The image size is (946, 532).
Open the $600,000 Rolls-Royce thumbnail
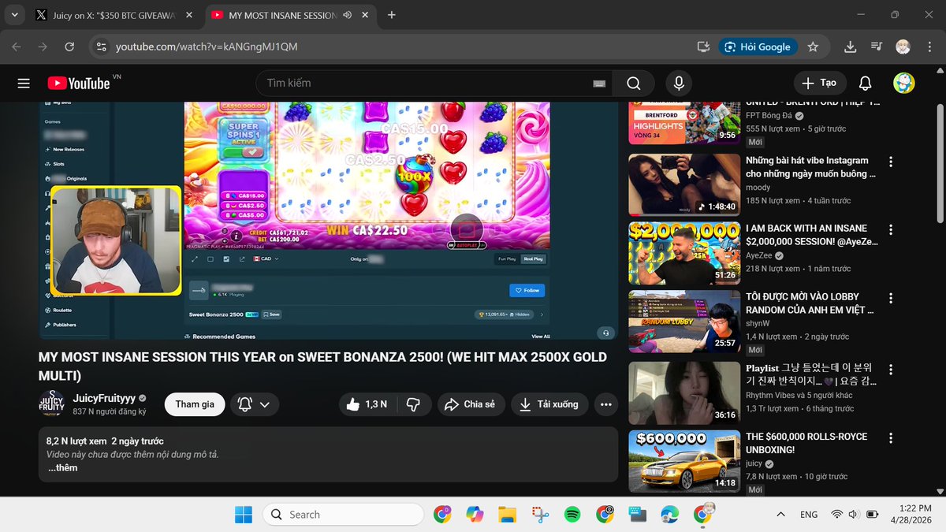pos(683,461)
